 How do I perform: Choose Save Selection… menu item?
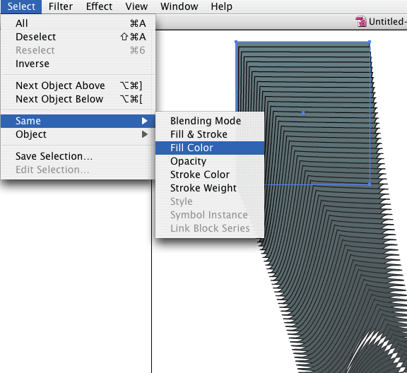tap(78, 156)
